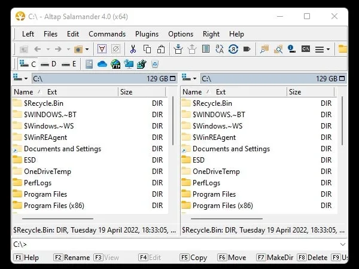Cut with the scissors icon
359x269 pixels.
coord(133,49)
